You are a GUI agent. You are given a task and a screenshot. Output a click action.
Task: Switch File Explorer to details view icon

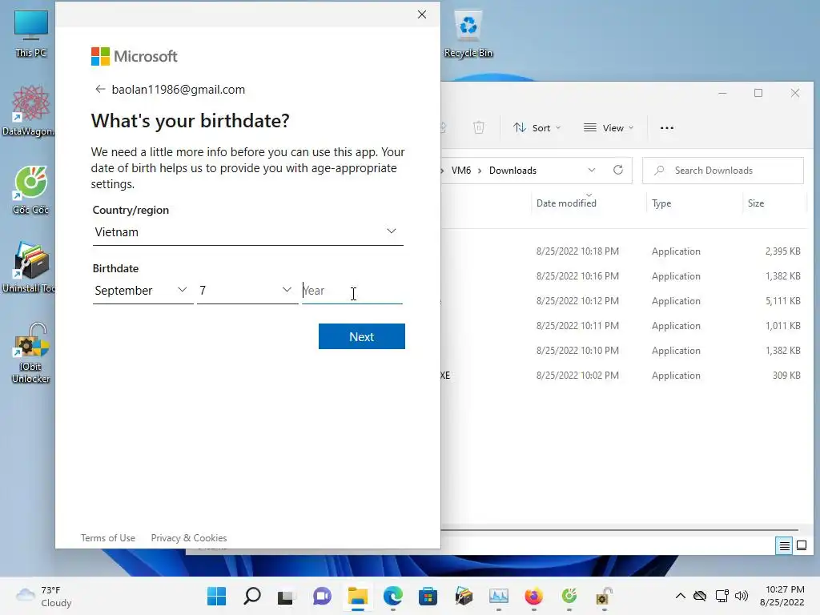click(x=785, y=546)
